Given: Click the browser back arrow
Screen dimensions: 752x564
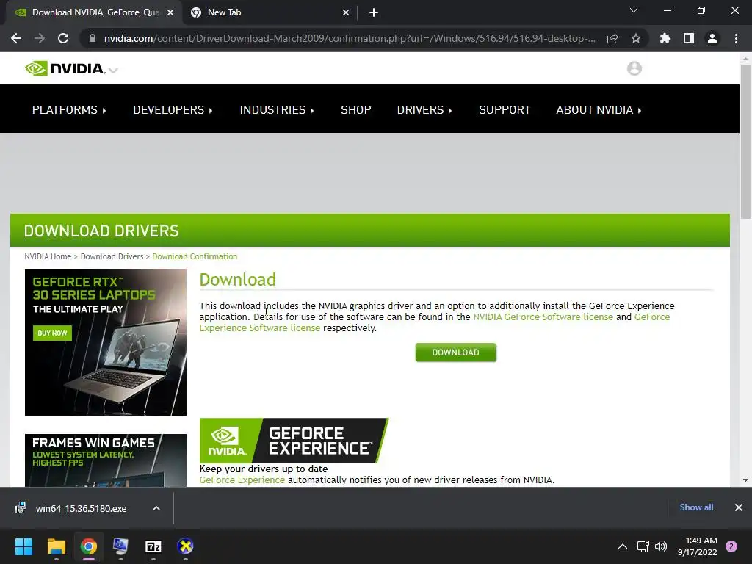Looking at the screenshot, I should 16,38.
